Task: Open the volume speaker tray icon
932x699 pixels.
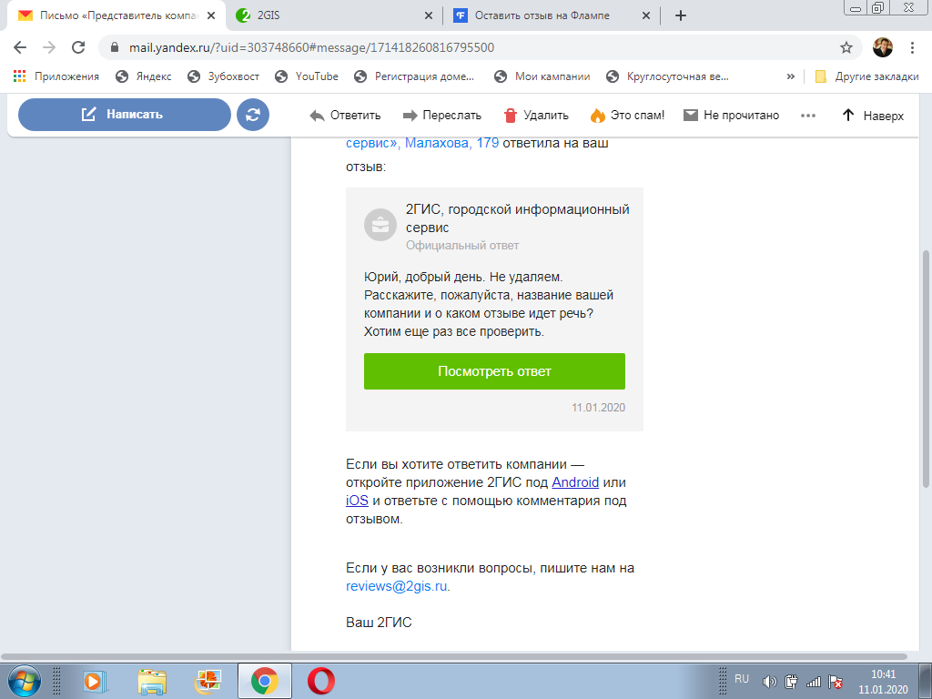Action: [x=769, y=682]
